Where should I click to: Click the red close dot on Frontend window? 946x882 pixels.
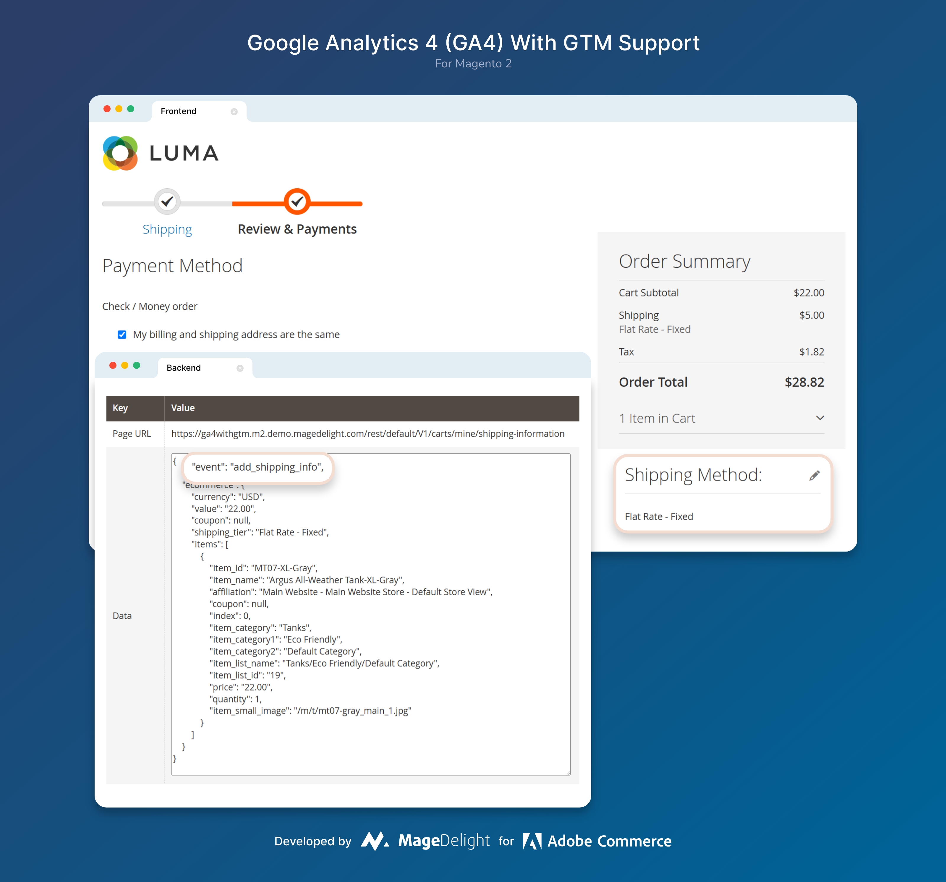click(x=107, y=109)
